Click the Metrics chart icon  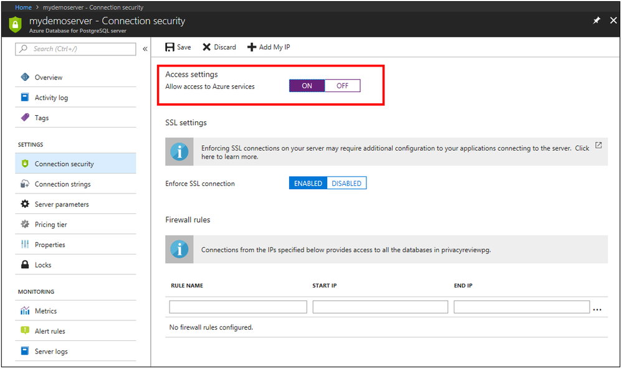pyautogui.click(x=25, y=311)
